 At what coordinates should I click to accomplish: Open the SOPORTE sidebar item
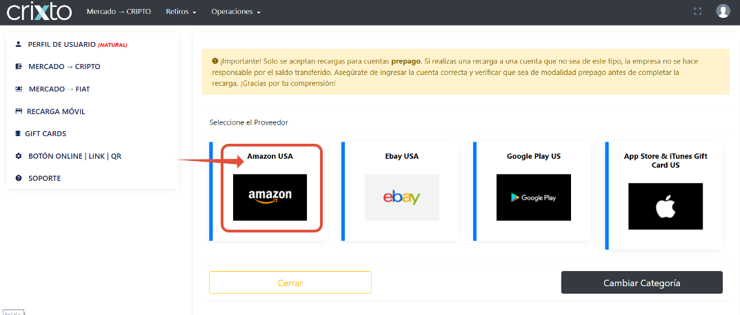[45, 178]
